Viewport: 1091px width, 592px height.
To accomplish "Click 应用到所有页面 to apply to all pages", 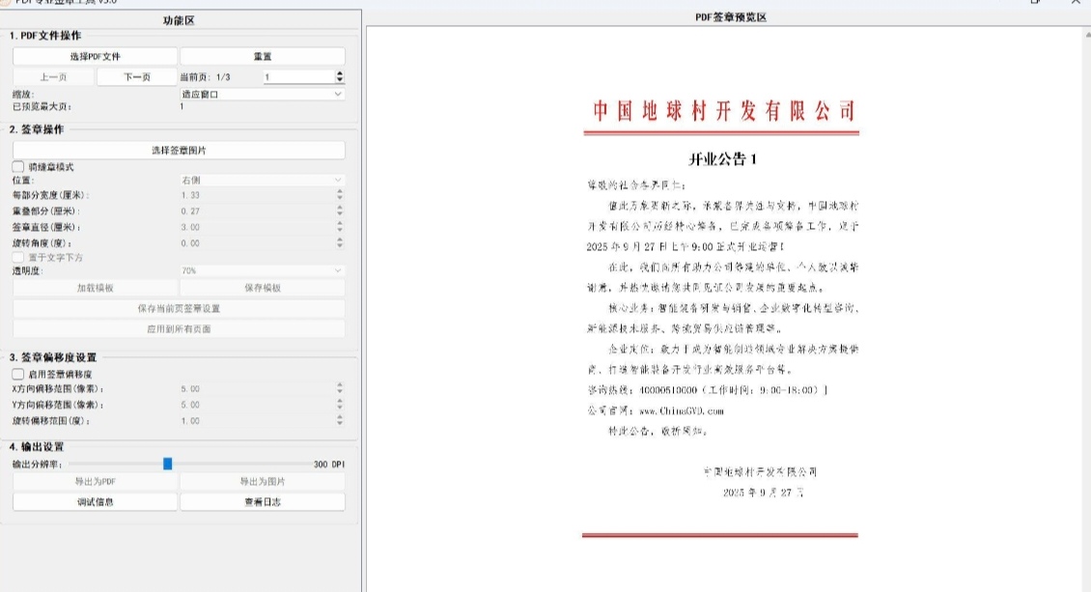I will tap(179, 328).
